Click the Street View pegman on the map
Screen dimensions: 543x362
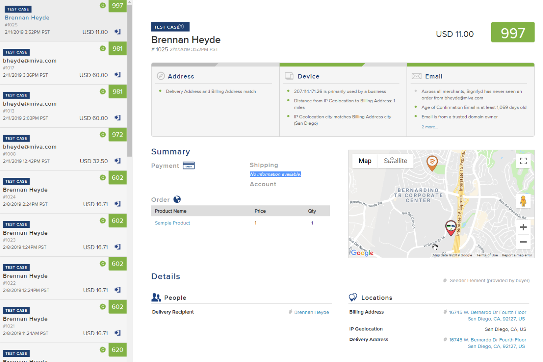pos(523,201)
